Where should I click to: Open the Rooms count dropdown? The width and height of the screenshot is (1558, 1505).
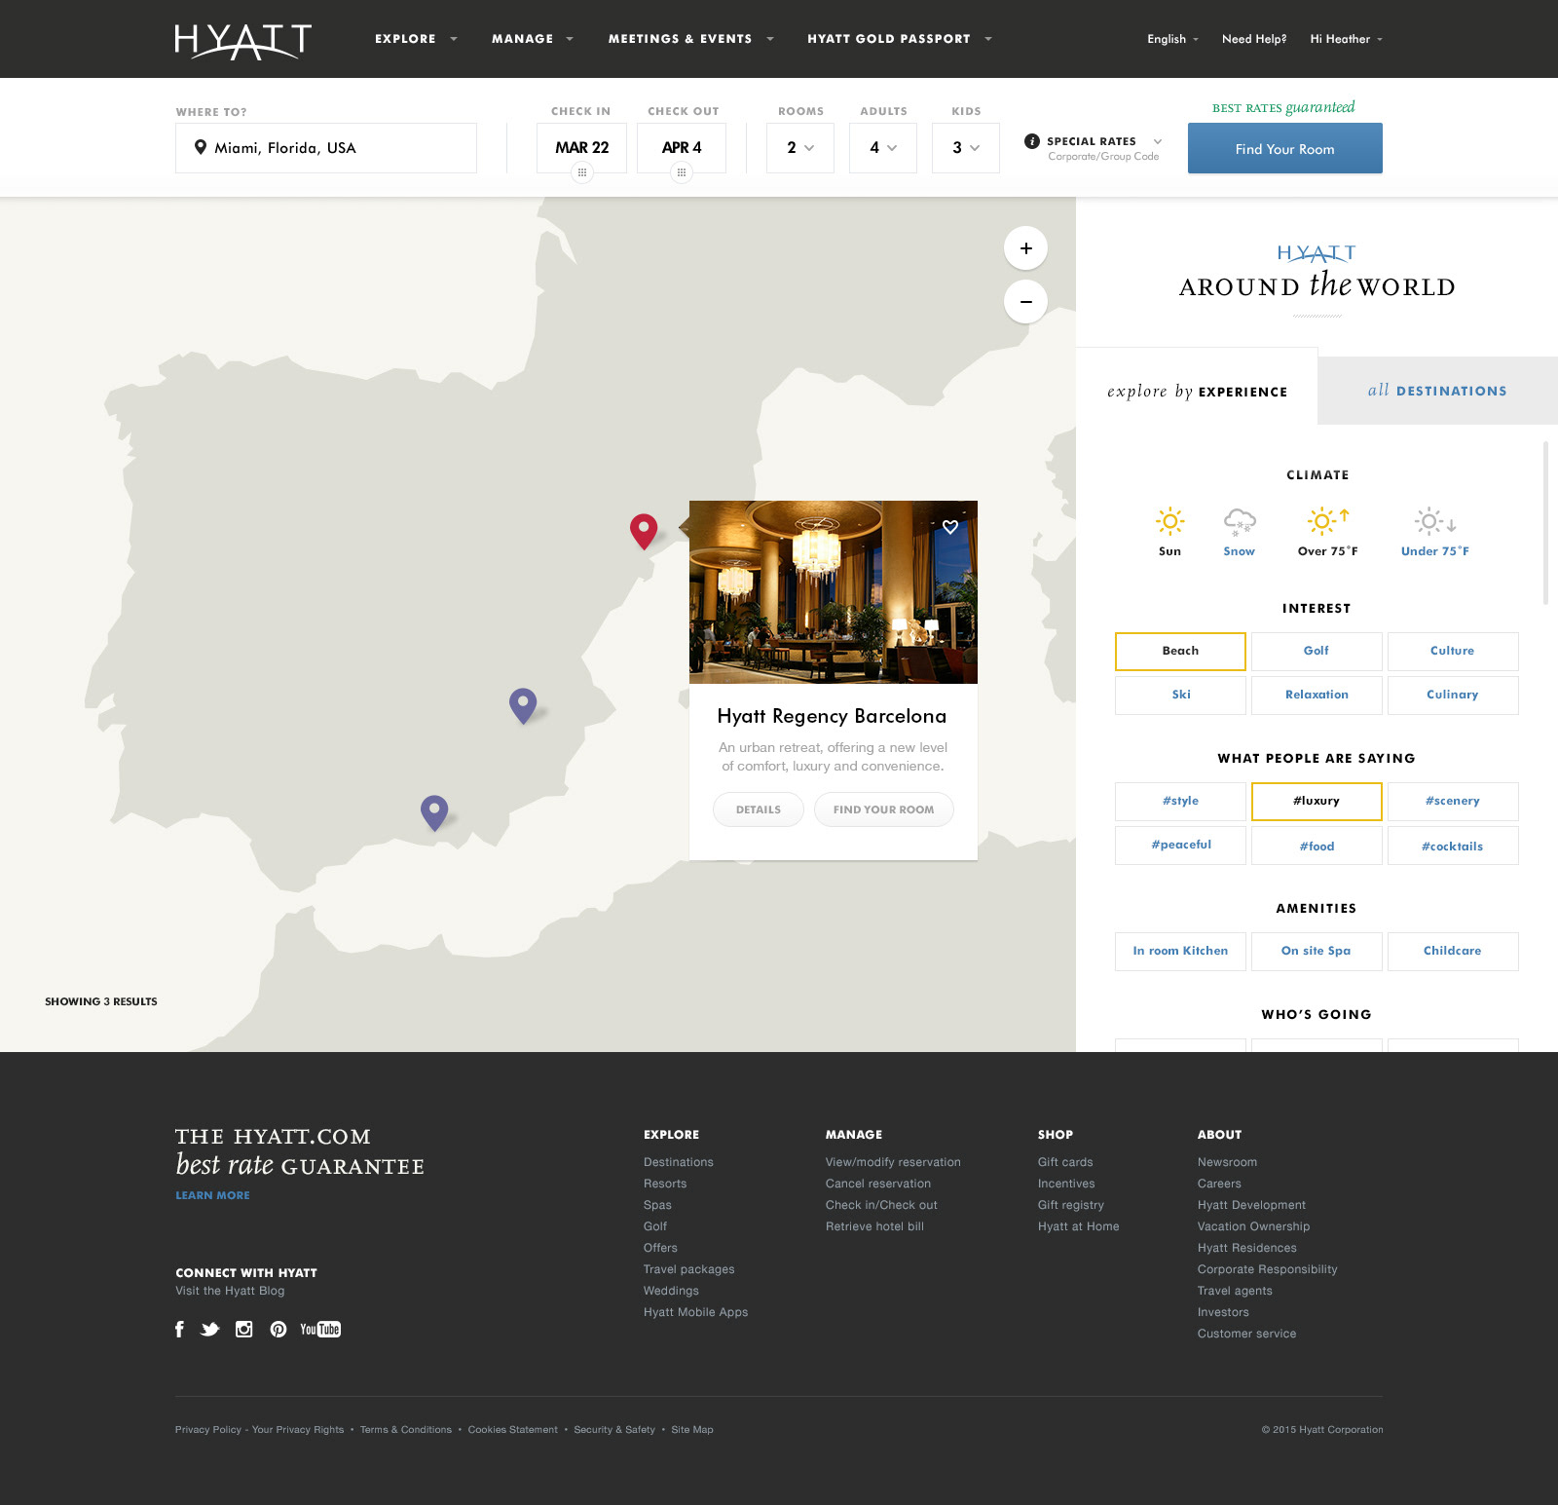pyautogui.click(x=800, y=148)
